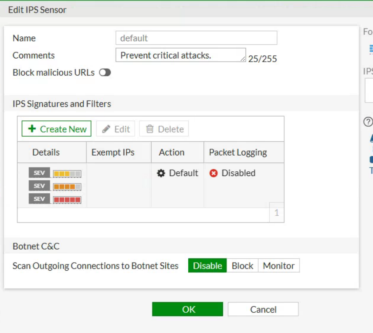The image size is (373, 333).
Task: Click the plus icon on Create New
Action: pyautogui.click(x=32, y=129)
